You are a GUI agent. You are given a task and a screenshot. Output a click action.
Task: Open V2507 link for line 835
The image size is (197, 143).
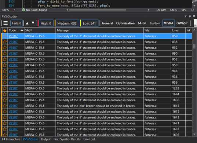[x=13, y=42]
